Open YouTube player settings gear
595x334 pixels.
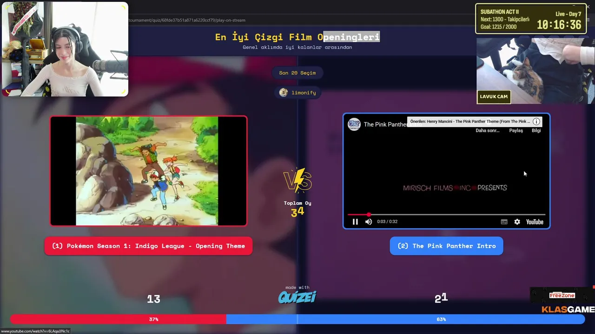(x=517, y=222)
